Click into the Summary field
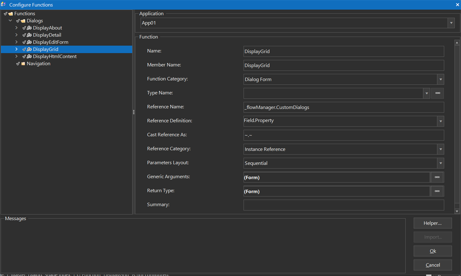Image resolution: width=461 pixels, height=276 pixels. 344,205
